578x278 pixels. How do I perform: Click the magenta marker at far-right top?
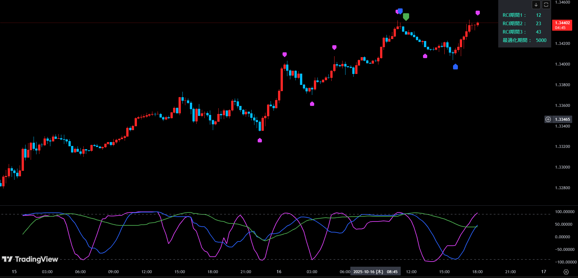click(x=478, y=13)
